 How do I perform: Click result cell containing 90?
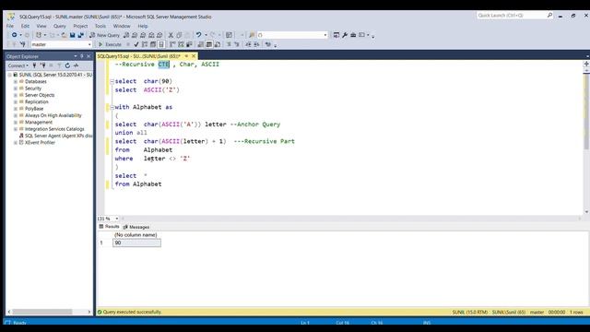click(x=136, y=243)
